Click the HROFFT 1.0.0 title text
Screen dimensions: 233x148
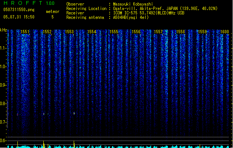point(29,3)
